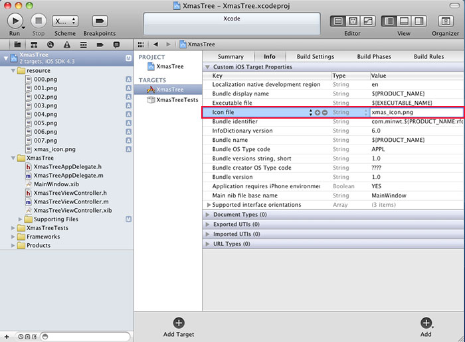Collapse the resource folder
The height and width of the screenshot is (342, 465).
13,71
